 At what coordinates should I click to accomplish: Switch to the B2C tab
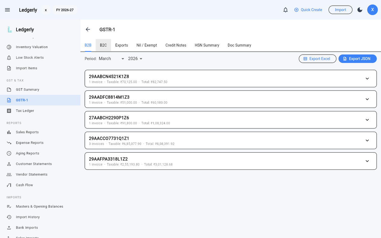click(x=103, y=45)
